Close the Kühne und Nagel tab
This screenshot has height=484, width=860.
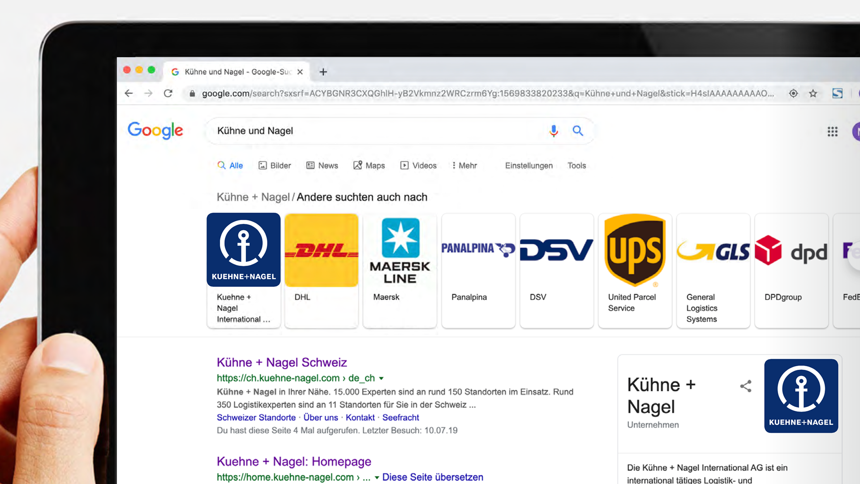click(300, 72)
